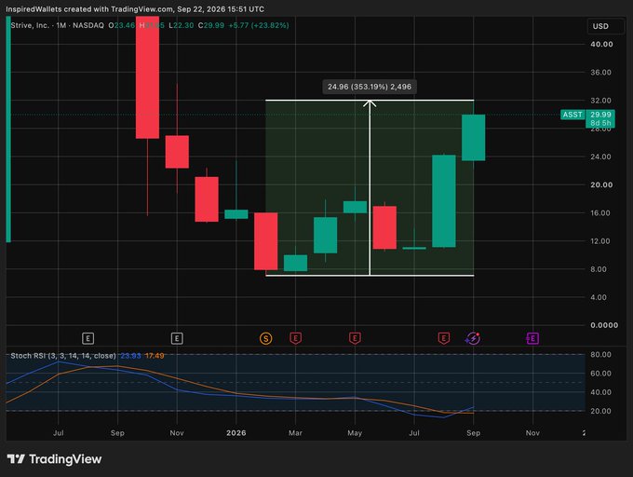Viewport: 633px width, 477px height.
Task: Click the Stoch RSI K value 23.93
Action: (x=131, y=356)
